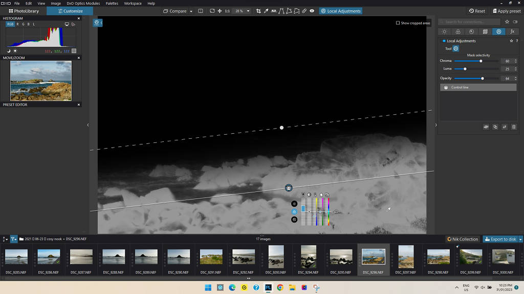Viewport: 524px width, 294px height.
Task: Select the Repair (bandage) tool
Action: [x=304, y=11]
